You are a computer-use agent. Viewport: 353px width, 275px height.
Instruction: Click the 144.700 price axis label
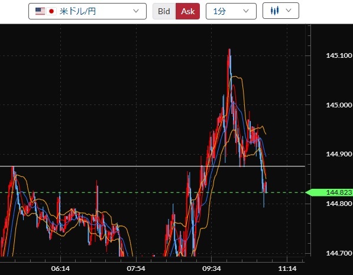point(339,253)
